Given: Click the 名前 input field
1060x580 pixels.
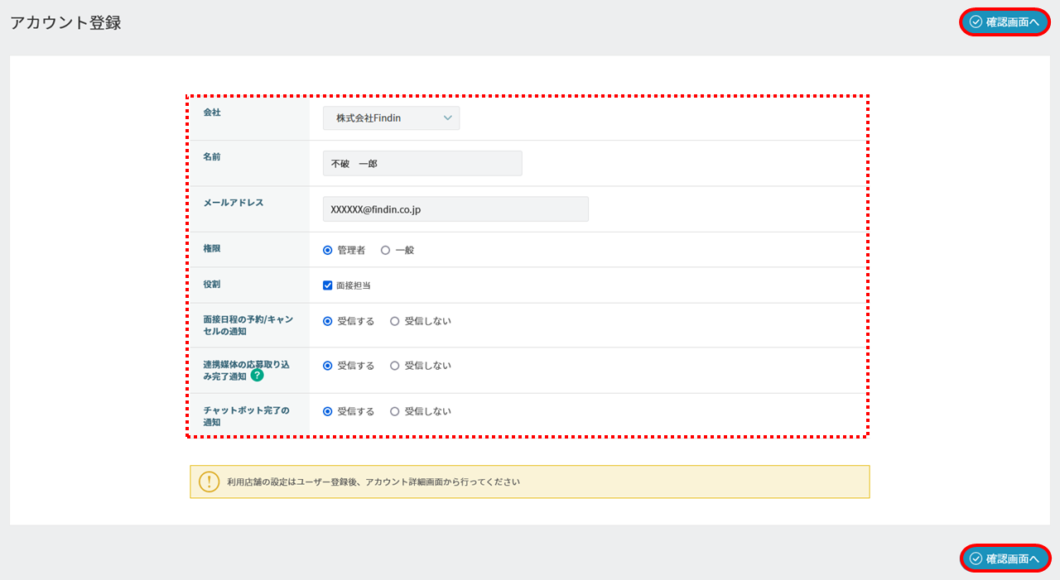Looking at the screenshot, I should (x=422, y=164).
